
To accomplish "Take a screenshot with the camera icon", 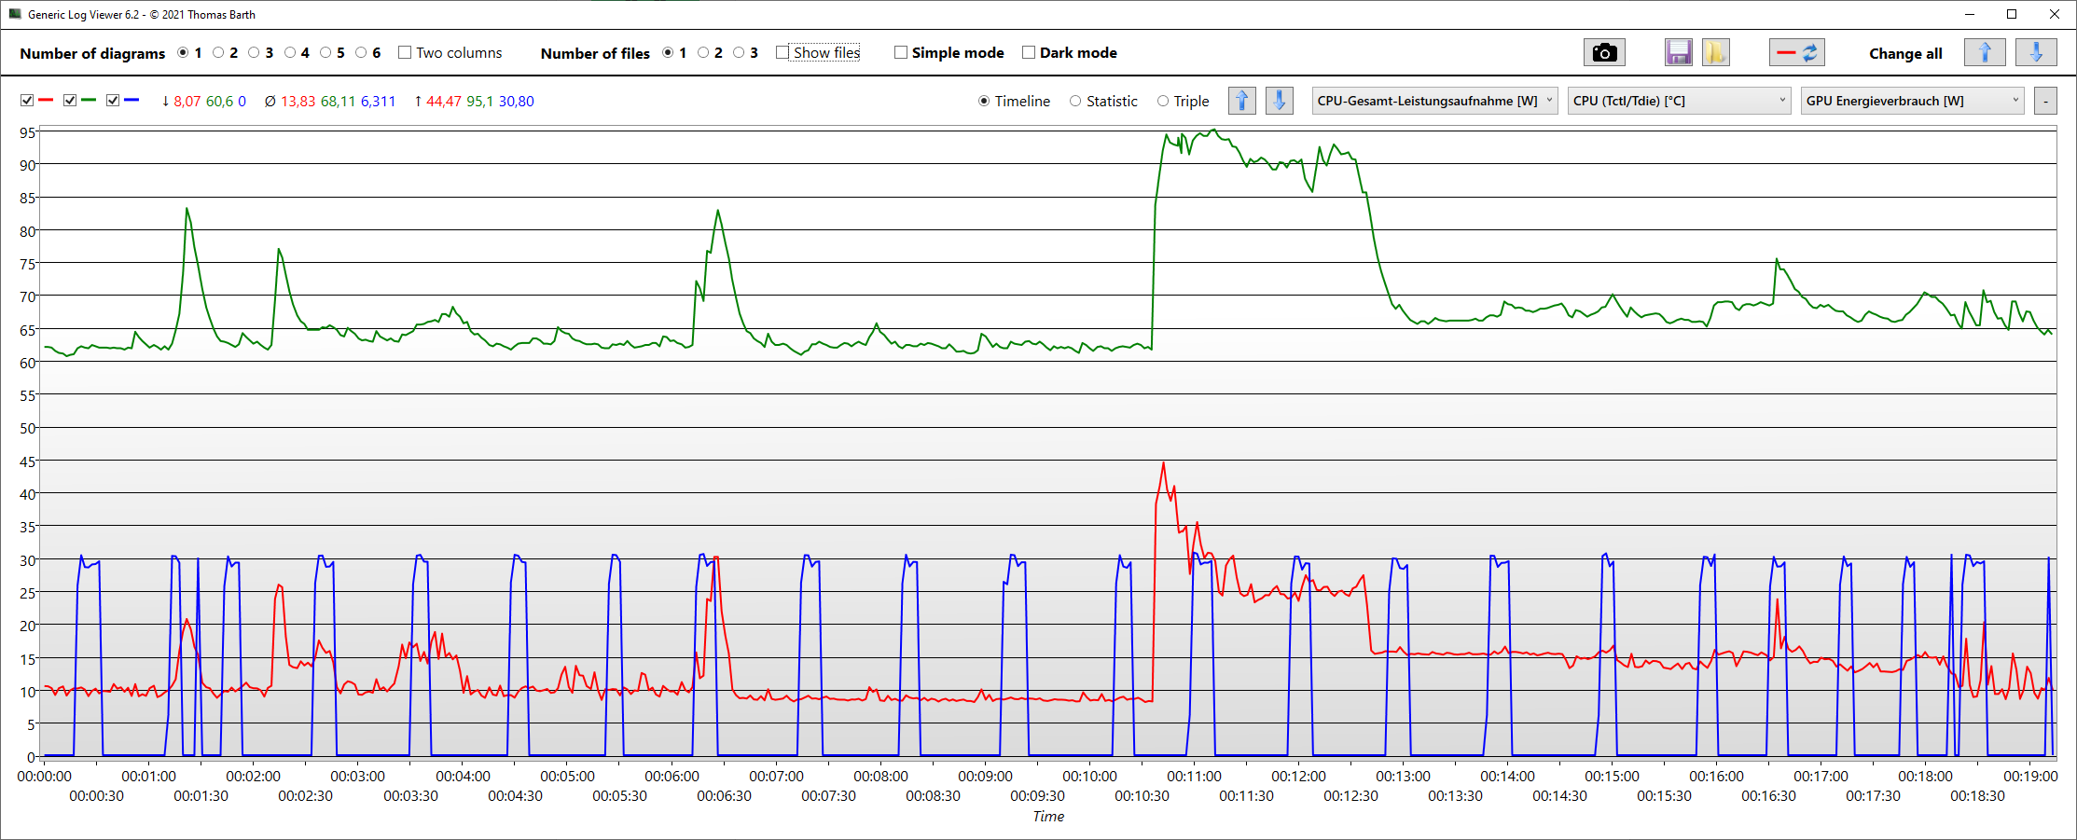I will point(1604,52).
